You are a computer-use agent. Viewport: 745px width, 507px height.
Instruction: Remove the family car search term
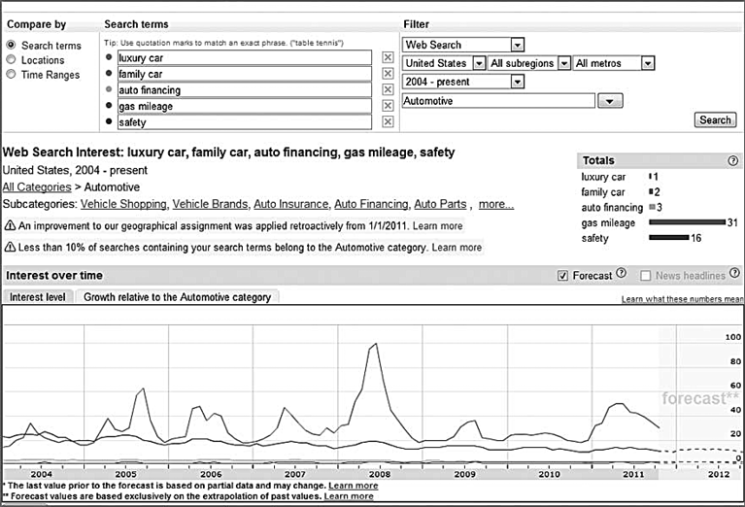(x=388, y=74)
